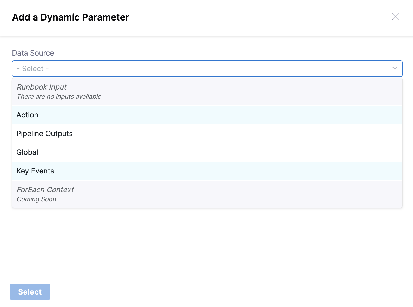Pick Global as the data source

pyautogui.click(x=27, y=152)
